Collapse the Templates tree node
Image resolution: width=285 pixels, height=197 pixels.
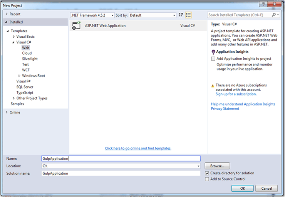(8, 31)
